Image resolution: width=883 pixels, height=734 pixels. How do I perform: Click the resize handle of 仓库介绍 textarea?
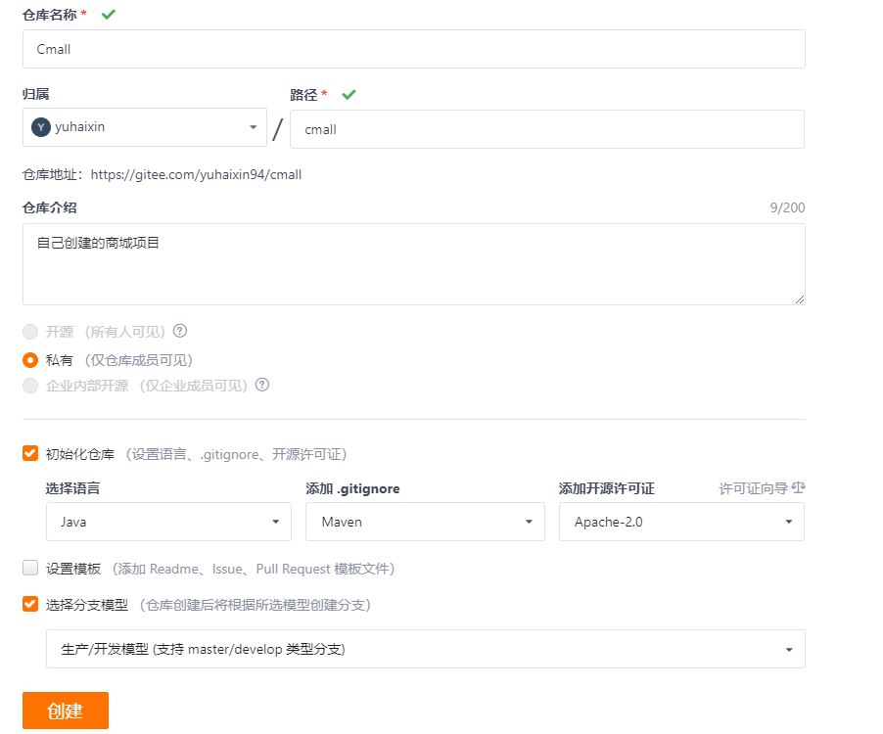[x=800, y=299]
